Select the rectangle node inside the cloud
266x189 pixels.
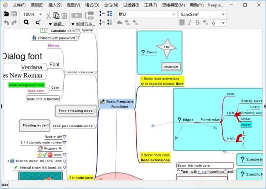coord(171,66)
